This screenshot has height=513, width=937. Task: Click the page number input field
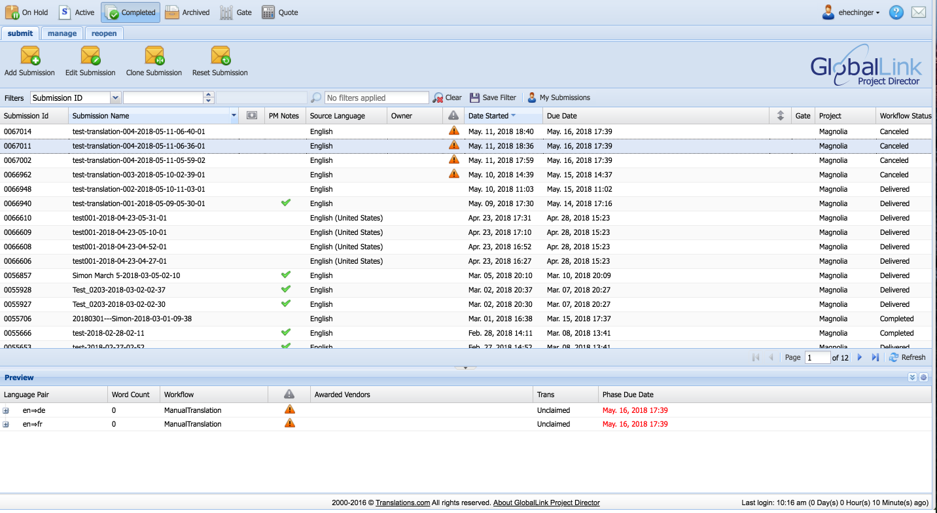817,357
